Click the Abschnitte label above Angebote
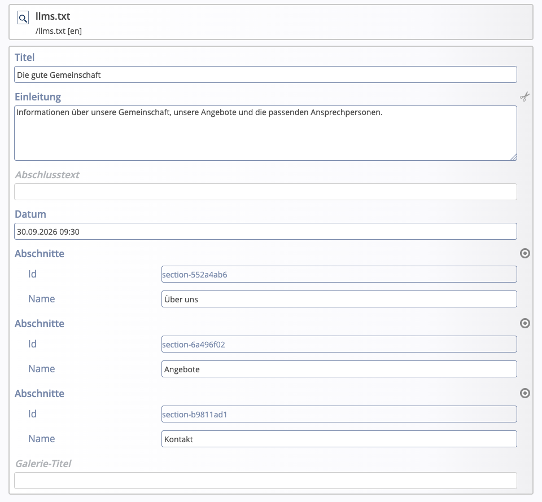This screenshot has width=542, height=502. (40, 324)
